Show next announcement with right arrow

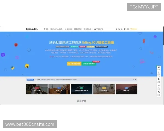click(136, 80)
